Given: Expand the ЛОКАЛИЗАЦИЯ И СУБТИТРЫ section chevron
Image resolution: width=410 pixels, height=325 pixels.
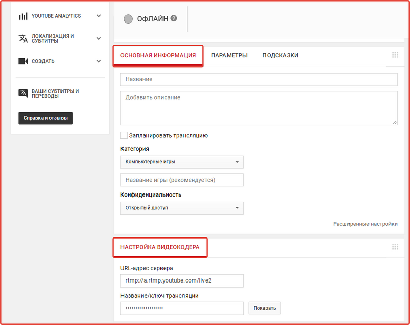Looking at the screenshot, I should pyautogui.click(x=99, y=38).
